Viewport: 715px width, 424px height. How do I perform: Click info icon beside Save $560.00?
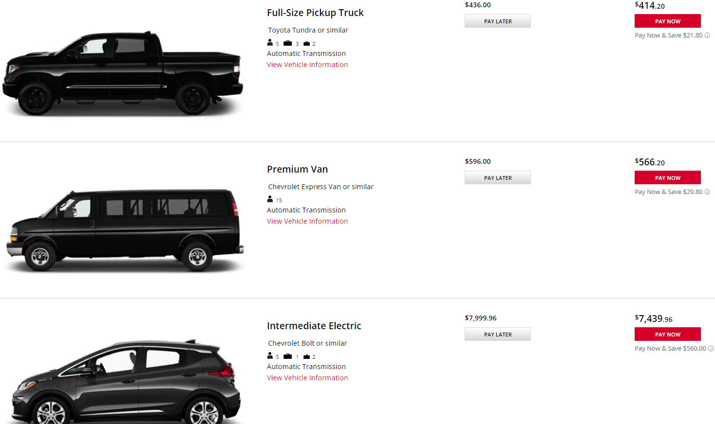[711, 349]
